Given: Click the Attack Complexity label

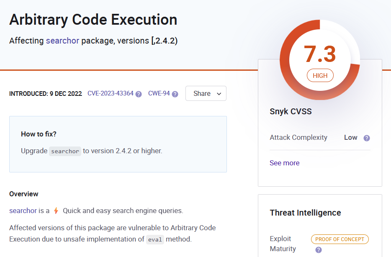Looking at the screenshot, I should coord(298,138).
